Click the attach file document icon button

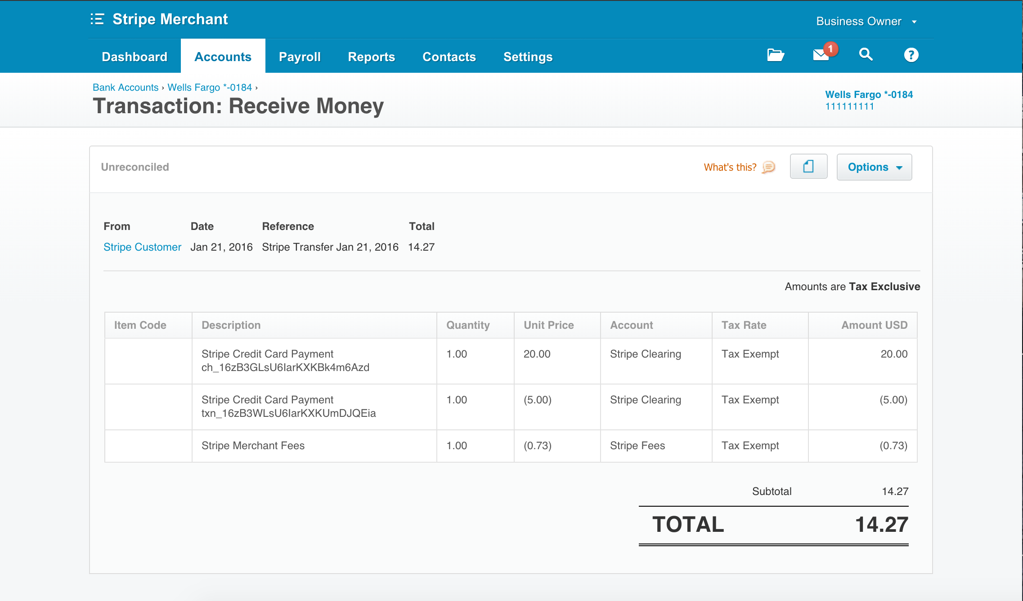click(x=808, y=167)
